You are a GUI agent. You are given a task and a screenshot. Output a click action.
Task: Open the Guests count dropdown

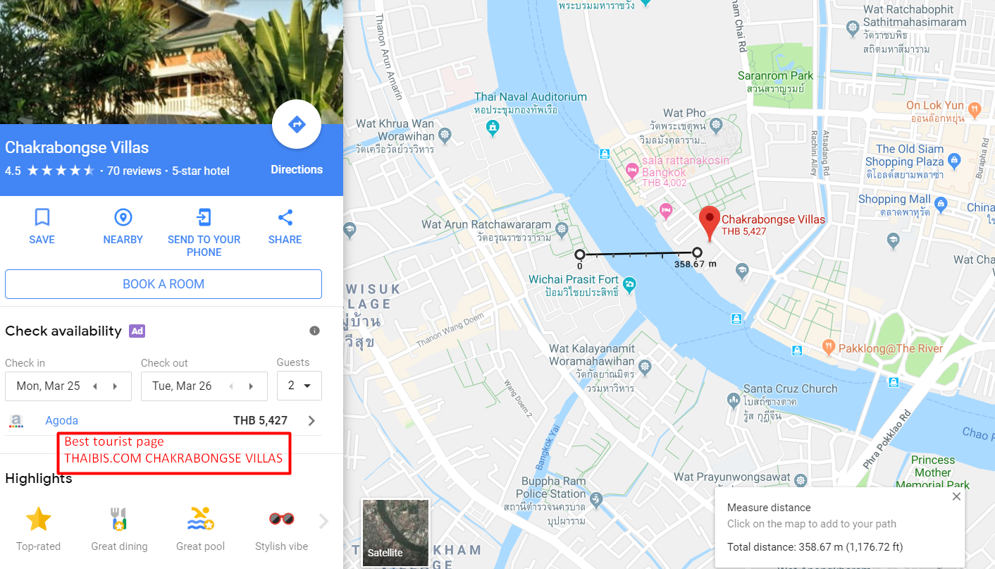pyautogui.click(x=299, y=386)
